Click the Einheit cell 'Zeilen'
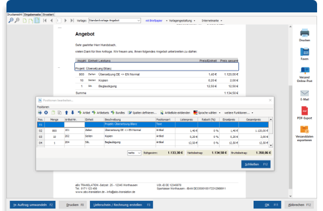This screenshot has width=323, height=211. (x=94, y=130)
